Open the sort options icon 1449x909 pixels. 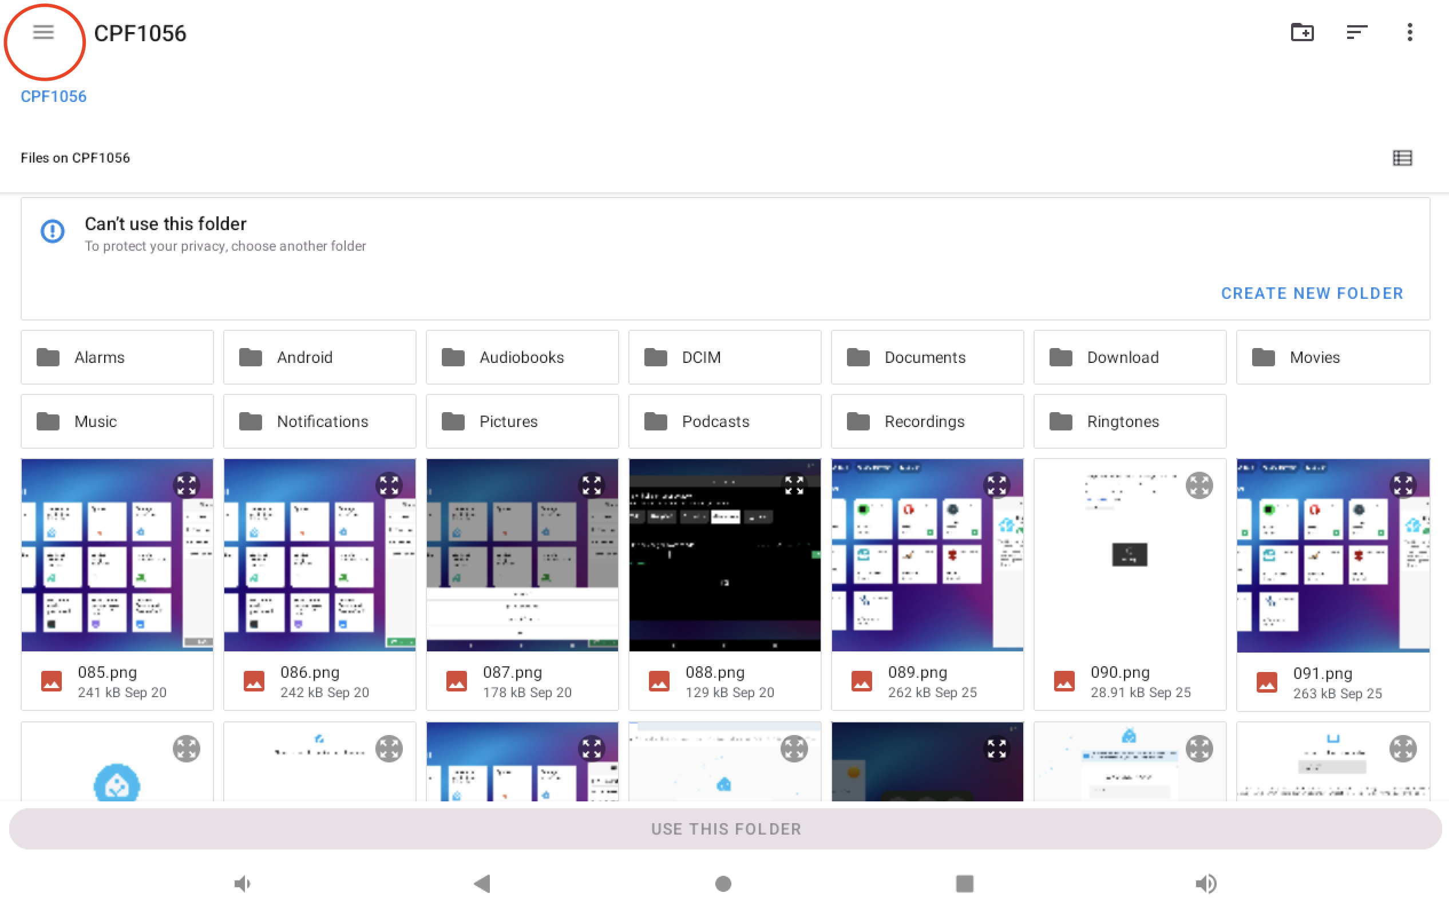tap(1356, 32)
